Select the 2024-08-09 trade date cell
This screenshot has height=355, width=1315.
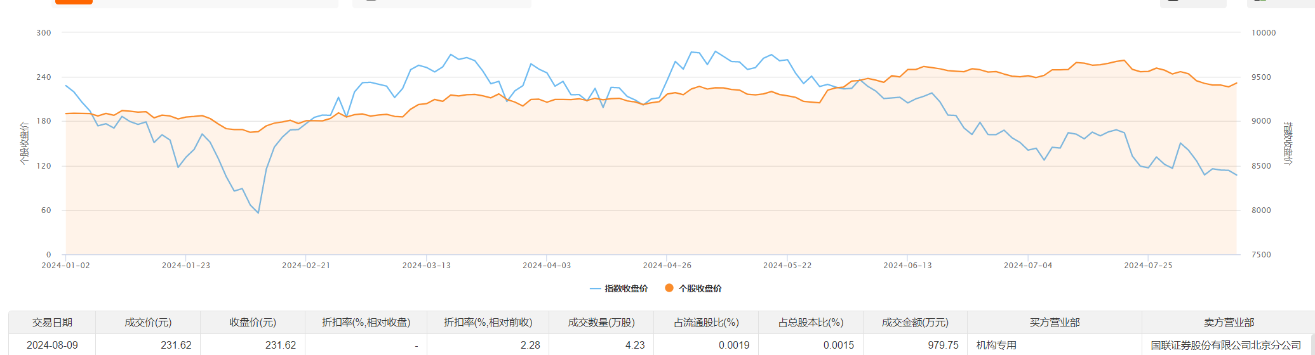click(52, 345)
